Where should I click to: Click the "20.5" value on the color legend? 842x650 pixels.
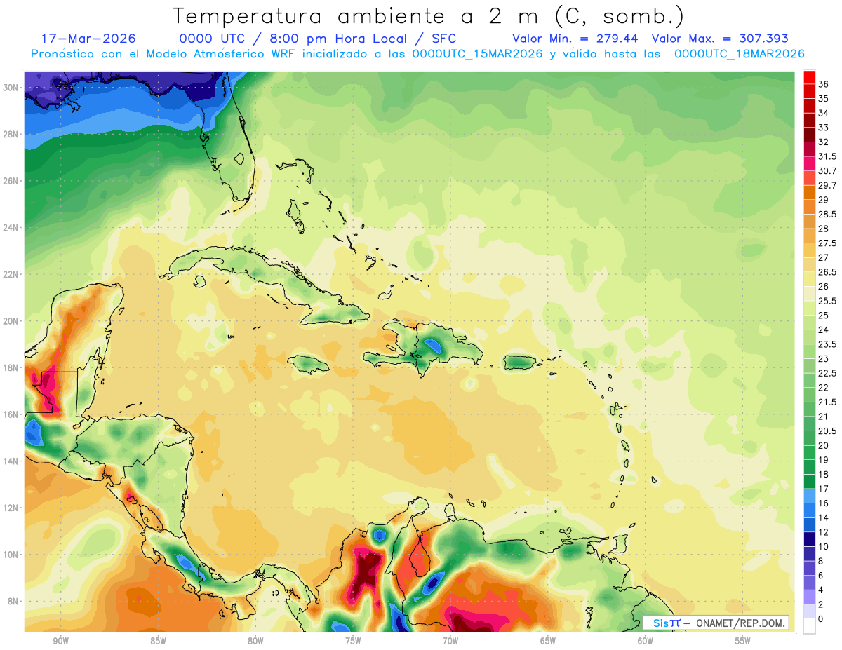point(827,431)
